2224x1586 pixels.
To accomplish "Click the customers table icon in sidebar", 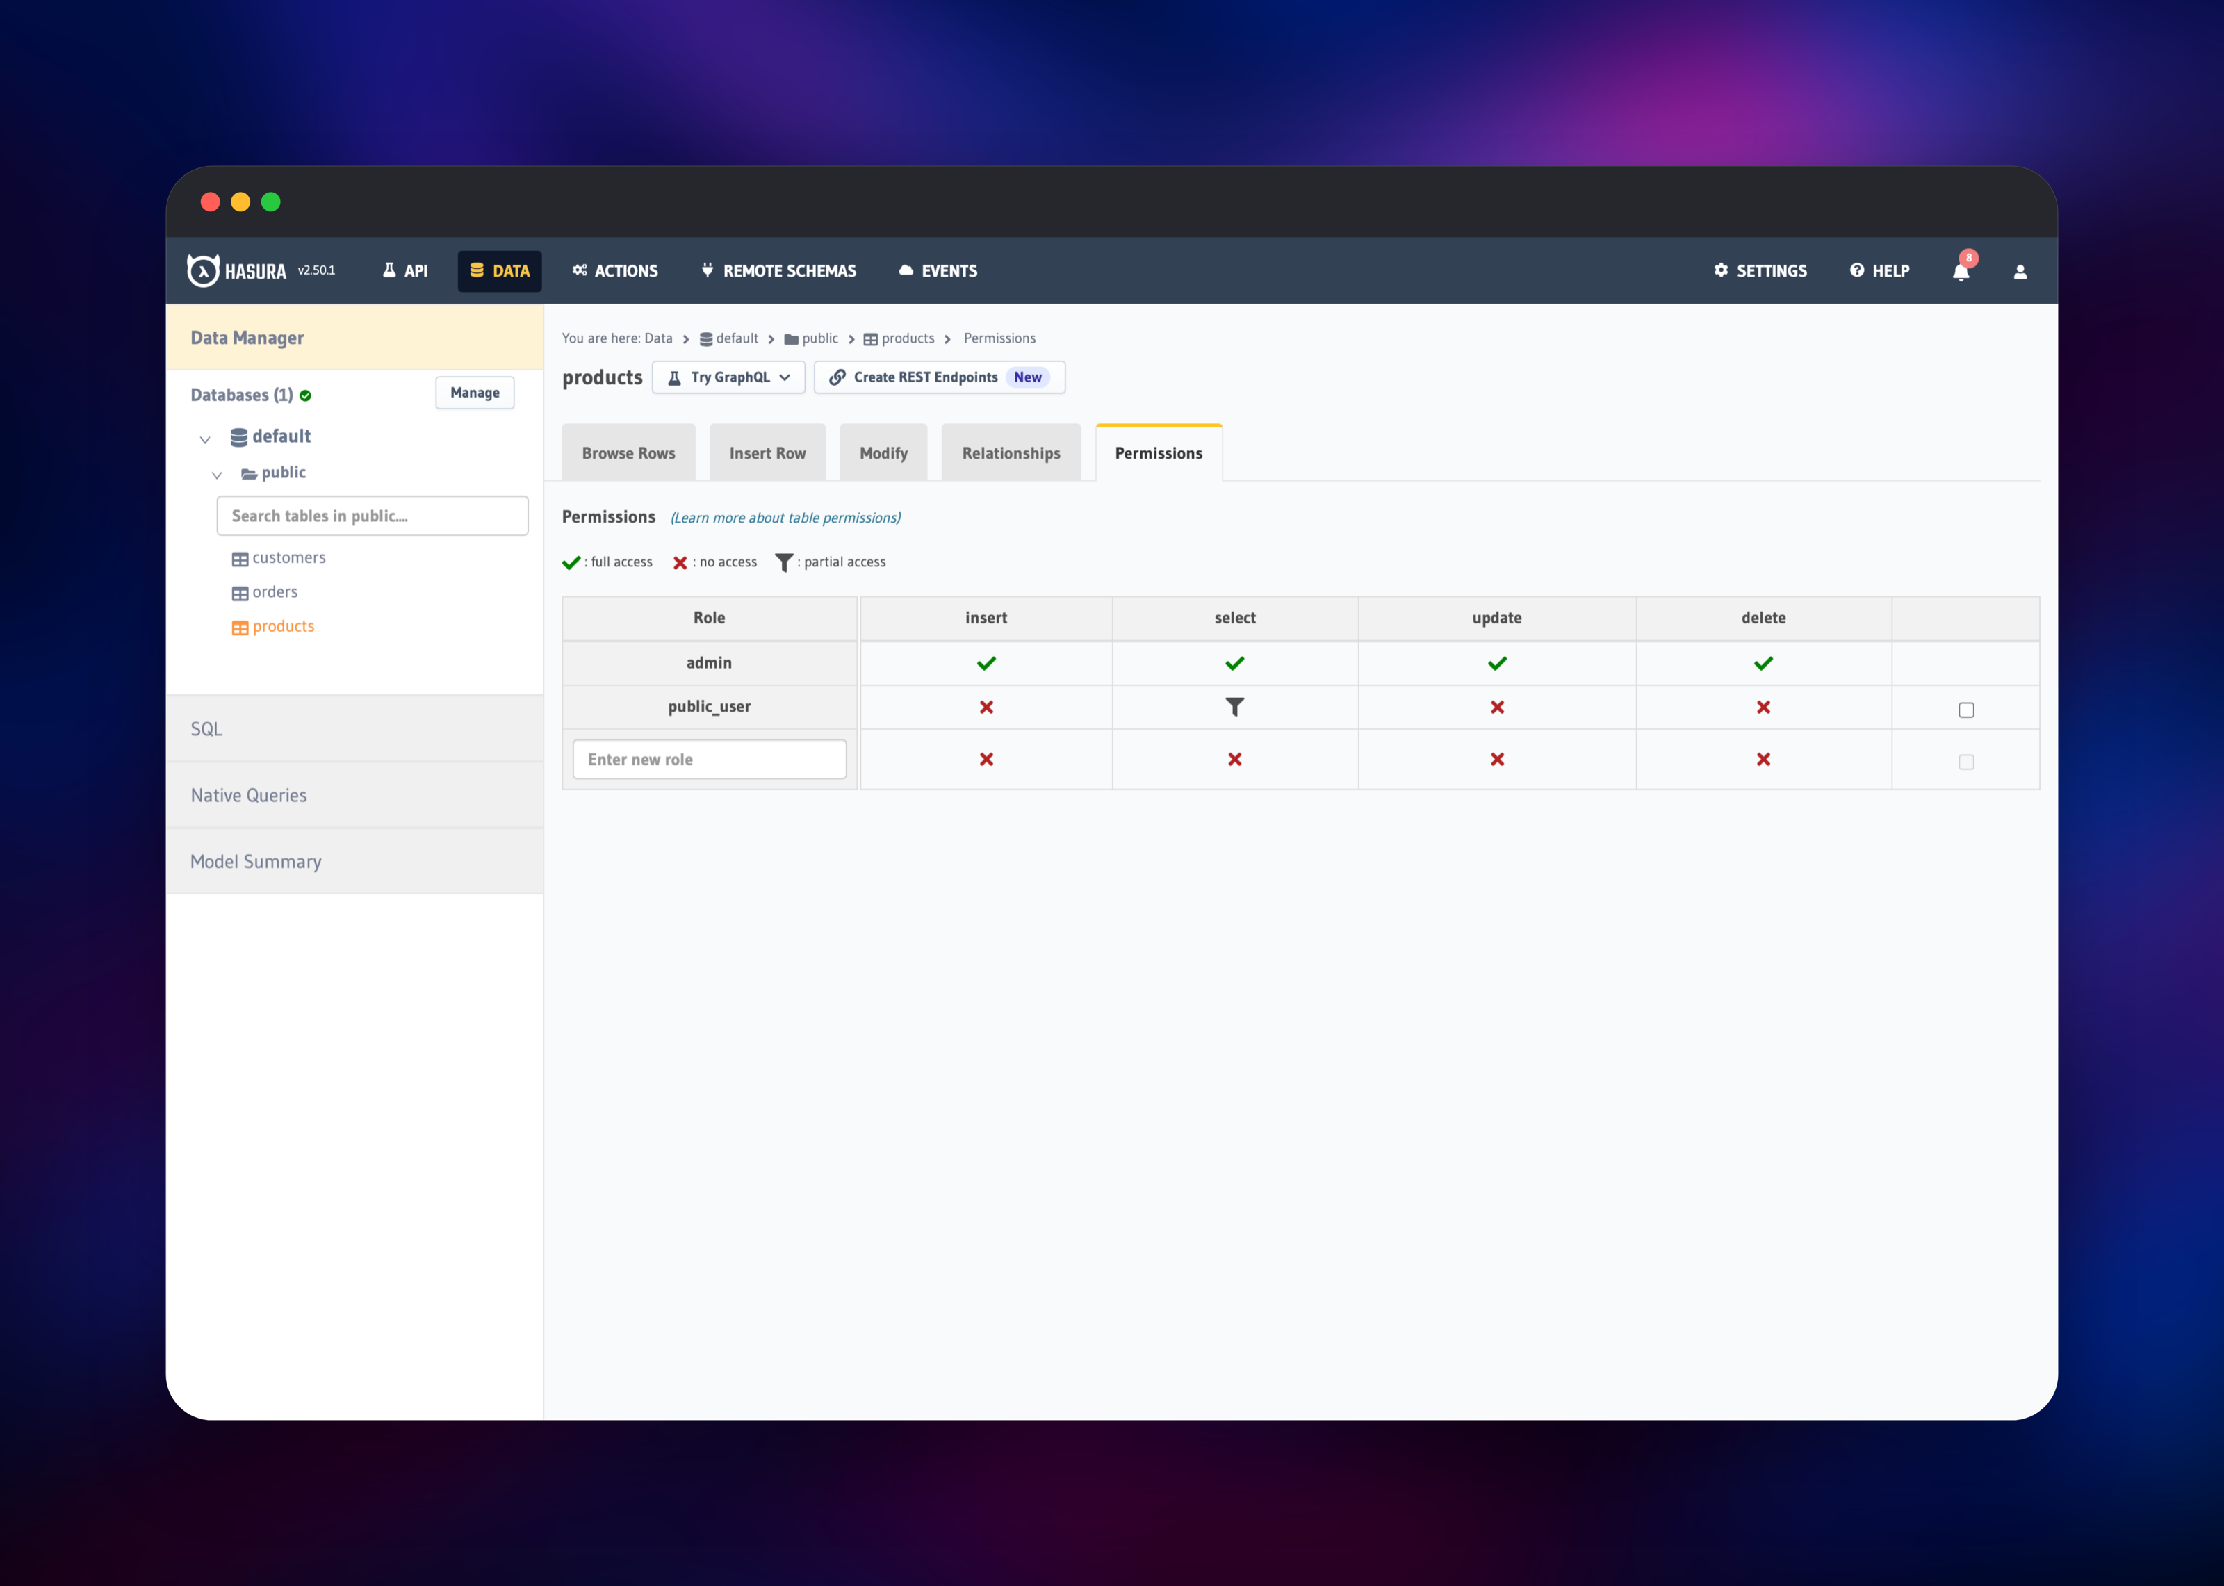I will pos(239,559).
